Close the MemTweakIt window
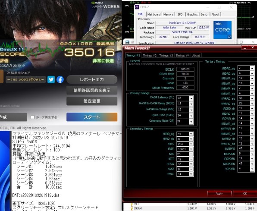The height and width of the screenshot is (211, 257). coord(253,47)
